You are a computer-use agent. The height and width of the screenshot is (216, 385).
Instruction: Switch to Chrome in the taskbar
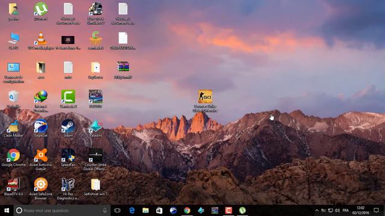(x=187, y=211)
